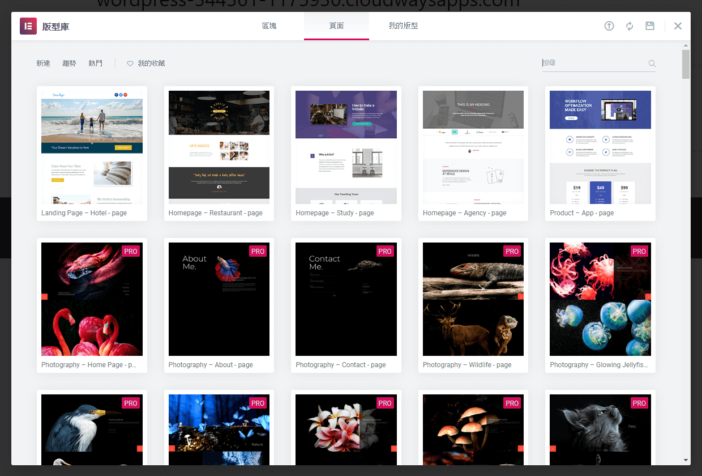Open the heron bird template thumbnail
Screen dimensions: 702x476
click(92, 430)
